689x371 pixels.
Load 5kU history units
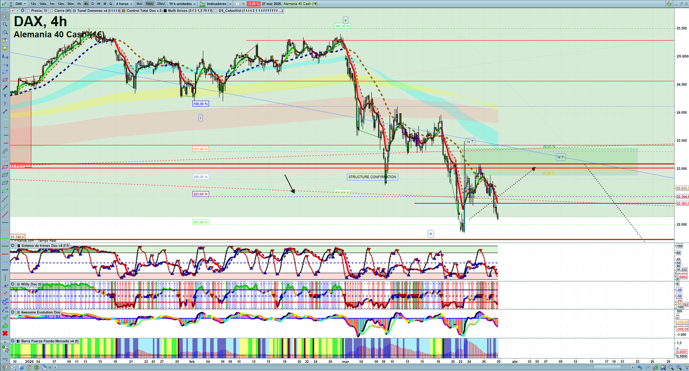[139, 4]
